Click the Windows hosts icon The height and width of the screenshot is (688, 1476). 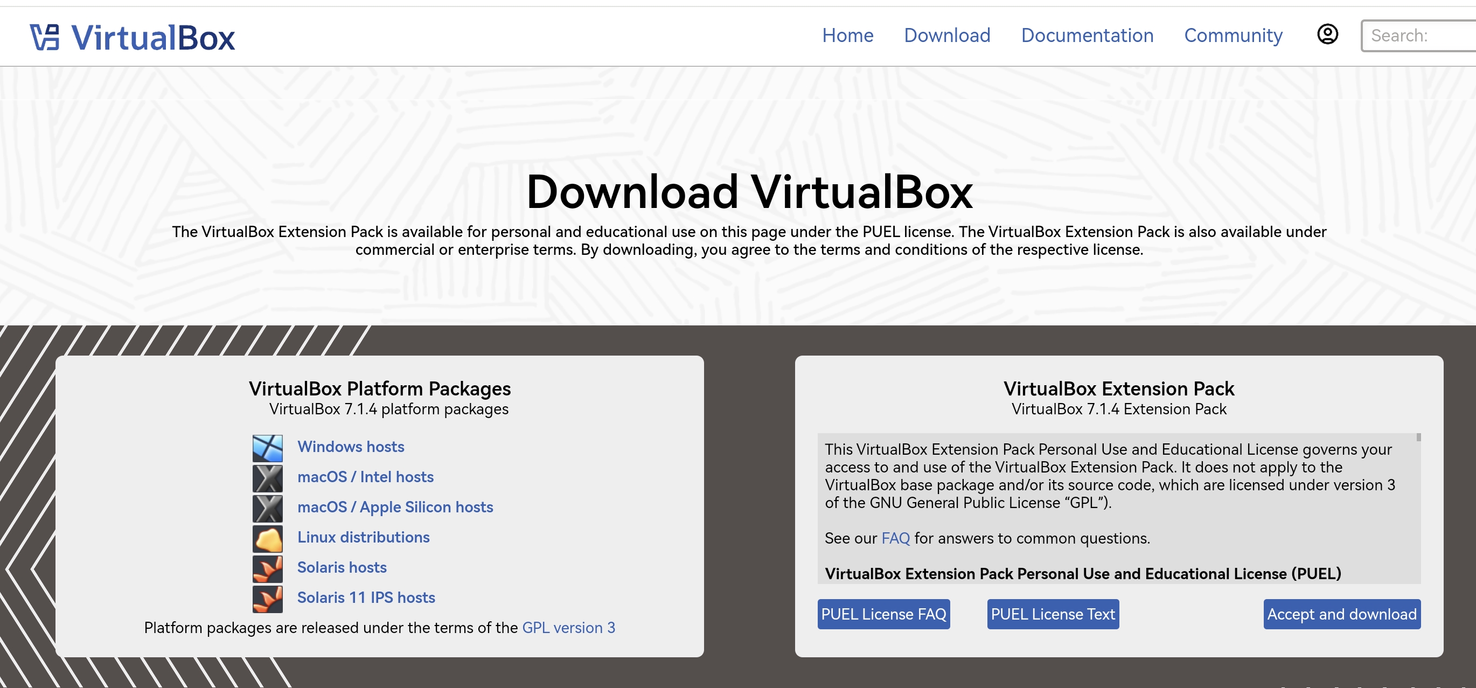coord(267,446)
